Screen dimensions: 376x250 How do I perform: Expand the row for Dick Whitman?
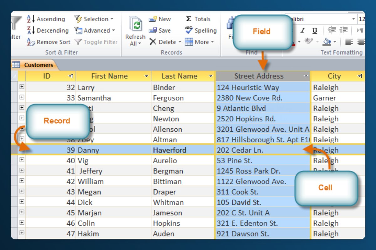(x=22, y=202)
